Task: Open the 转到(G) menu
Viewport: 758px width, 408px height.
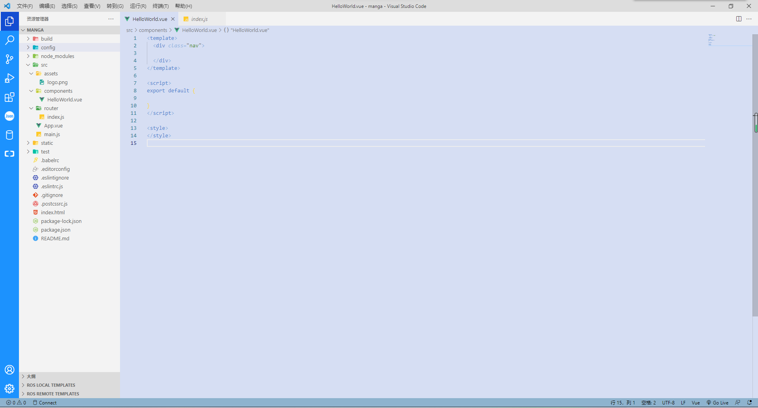Action: 115,6
